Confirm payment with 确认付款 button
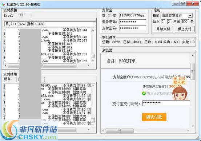The width and height of the screenshot is (201, 141). tap(154, 117)
